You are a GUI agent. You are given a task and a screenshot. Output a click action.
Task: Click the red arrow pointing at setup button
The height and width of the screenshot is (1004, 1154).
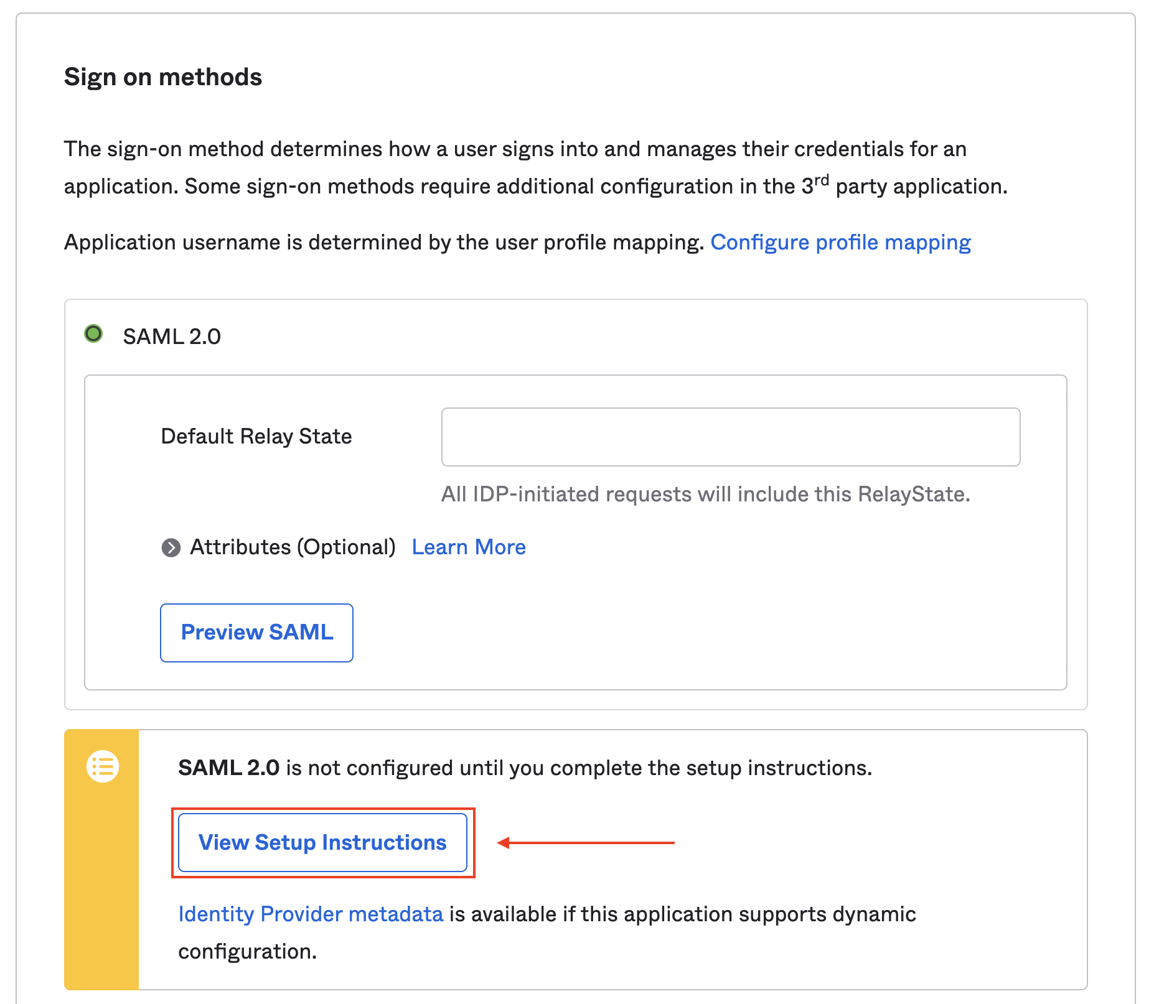tap(585, 843)
